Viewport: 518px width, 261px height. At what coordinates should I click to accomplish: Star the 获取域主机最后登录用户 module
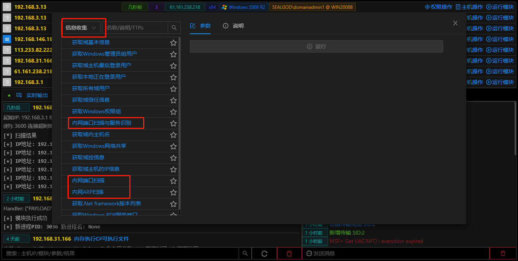pyautogui.click(x=173, y=66)
